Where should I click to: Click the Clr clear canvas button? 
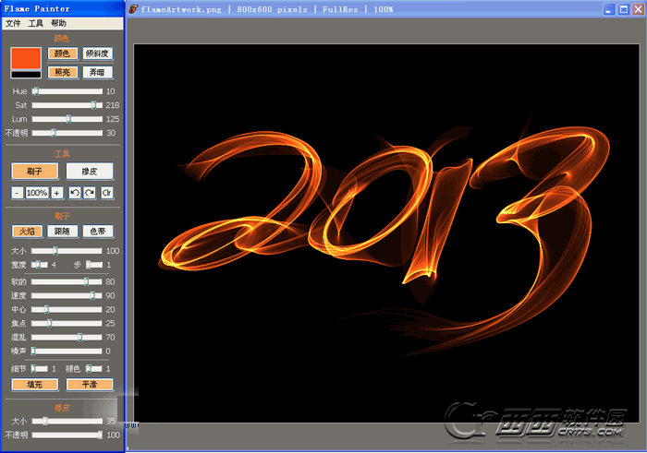pos(107,193)
